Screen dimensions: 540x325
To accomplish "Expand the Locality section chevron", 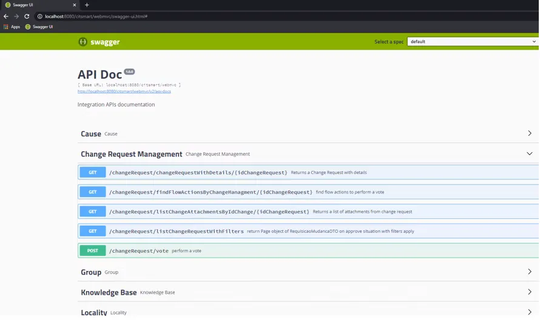I will point(529,312).
